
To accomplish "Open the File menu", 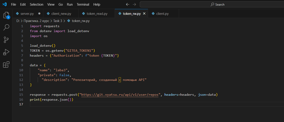I will pos(13,4).
